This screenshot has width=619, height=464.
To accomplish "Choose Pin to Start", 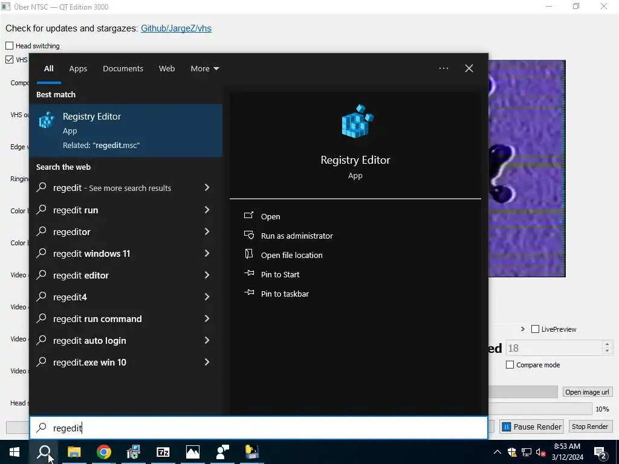I will [x=280, y=274].
